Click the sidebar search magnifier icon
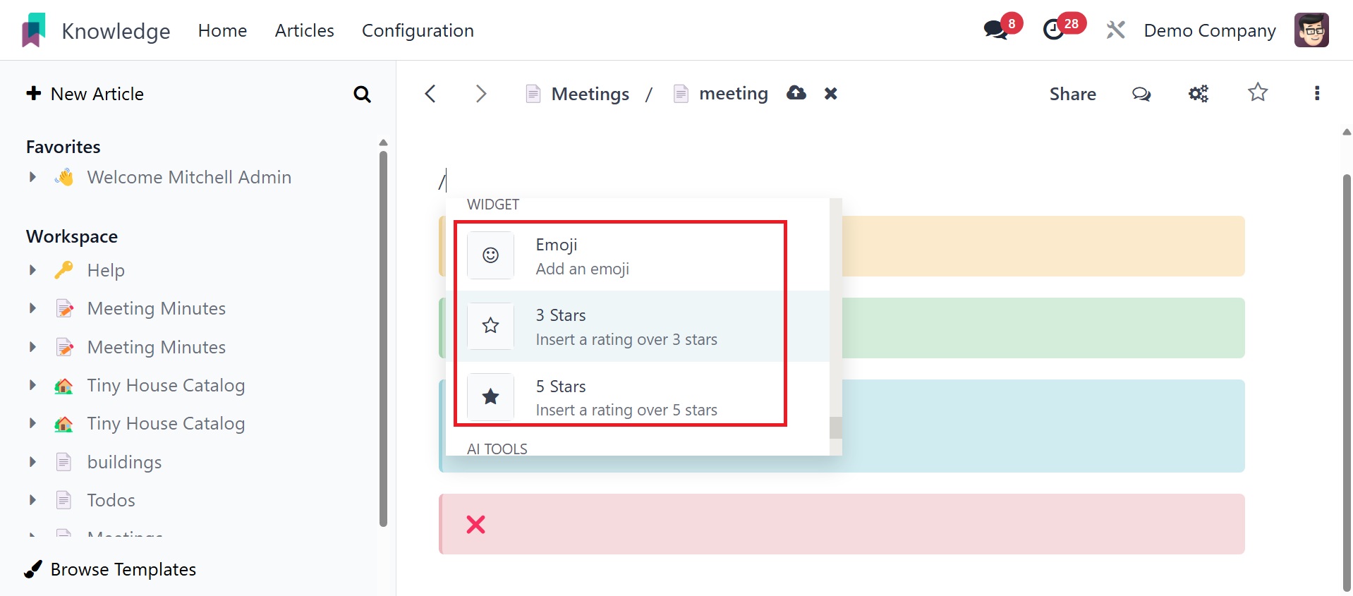Viewport: 1353px width, 596px height. (362, 95)
